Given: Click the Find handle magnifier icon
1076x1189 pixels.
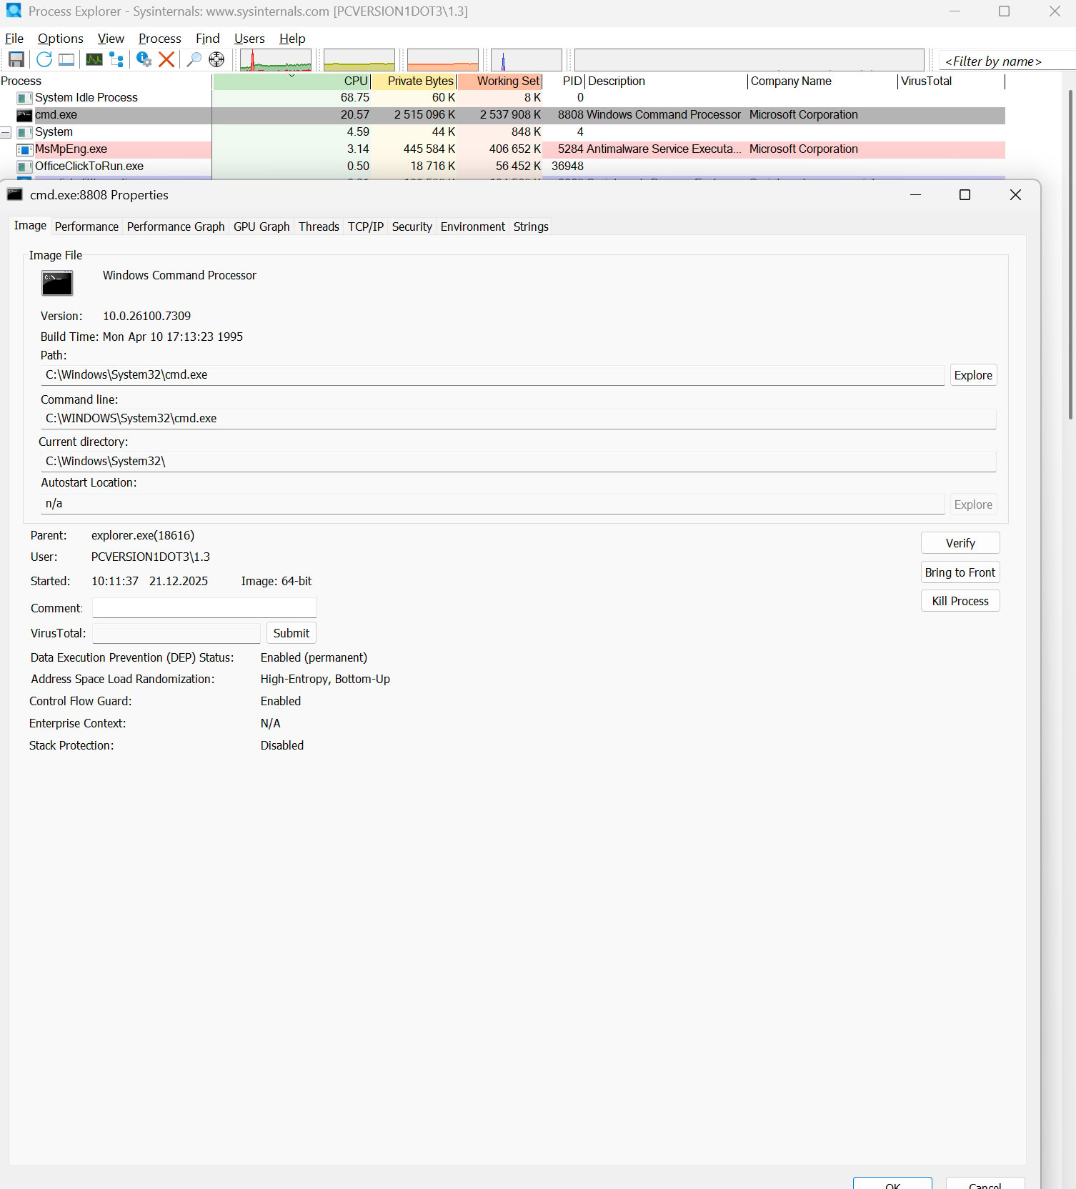Looking at the screenshot, I should (194, 59).
